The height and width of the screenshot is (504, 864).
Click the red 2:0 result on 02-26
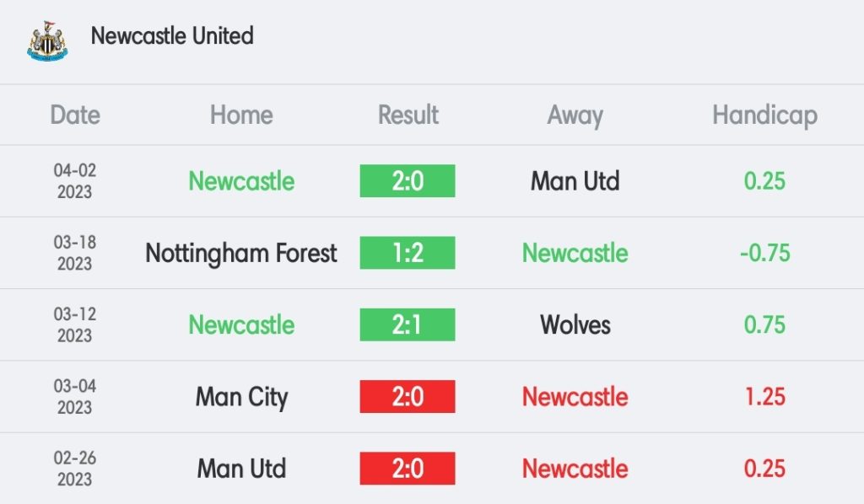pyautogui.click(x=408, y=469)
